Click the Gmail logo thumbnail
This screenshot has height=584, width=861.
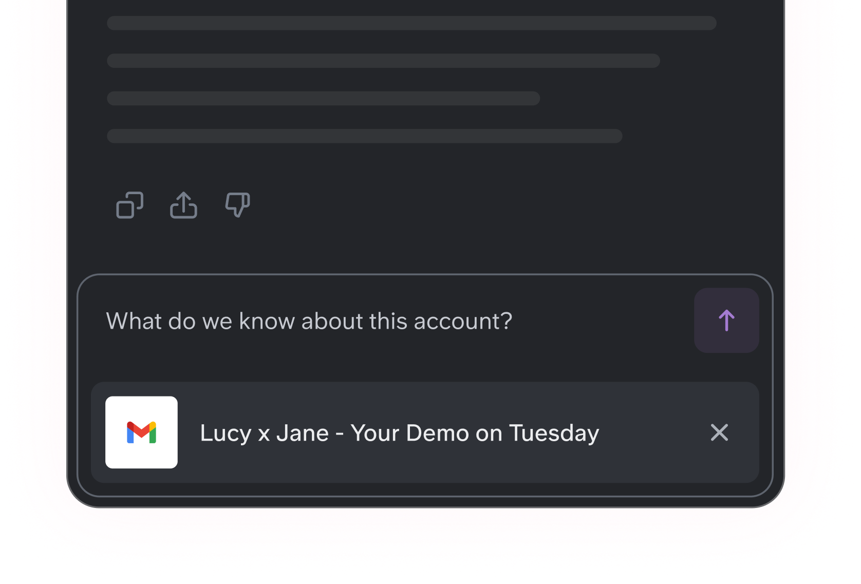tap(141, 432)
